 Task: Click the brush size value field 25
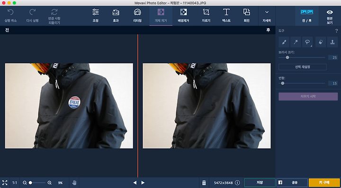click(x=333, y=58)
